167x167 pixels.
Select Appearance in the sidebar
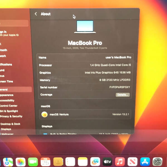tap(7, 95)
